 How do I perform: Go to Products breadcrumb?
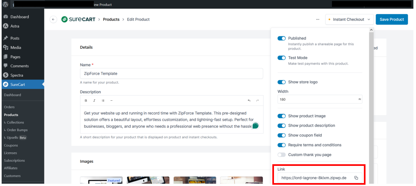[111, 19]
